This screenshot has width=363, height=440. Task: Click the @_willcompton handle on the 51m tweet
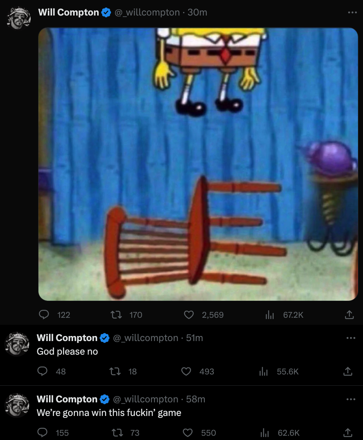tap(146, 338)
